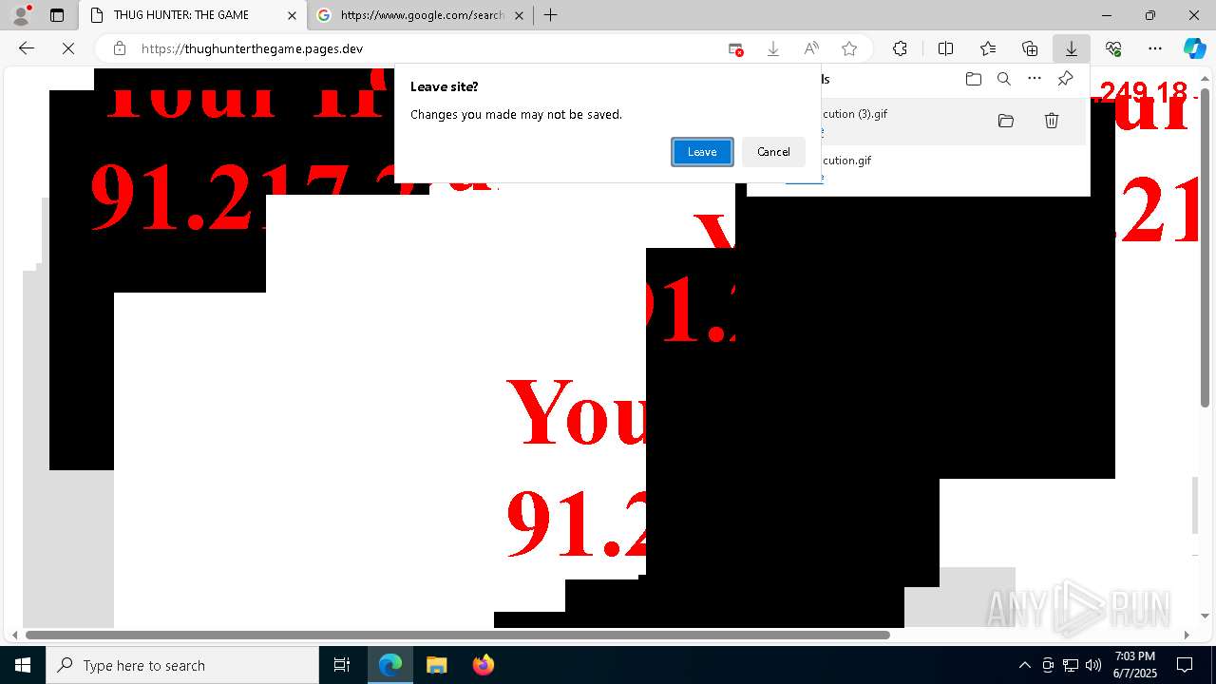The width and height of the screenshot is (1216, 684).
Task: Open Windows Start menu
Action: pos(23,665)
